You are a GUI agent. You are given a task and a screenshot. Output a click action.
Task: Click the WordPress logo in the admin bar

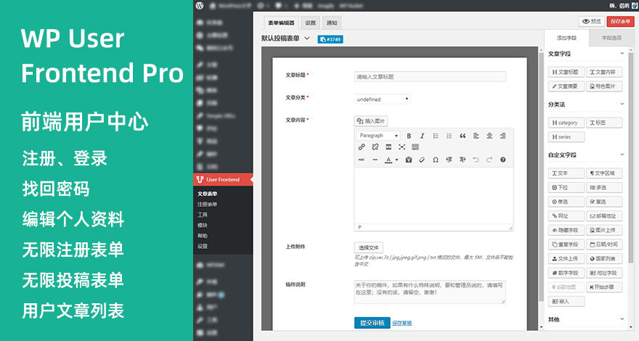[x=199, y=5]
